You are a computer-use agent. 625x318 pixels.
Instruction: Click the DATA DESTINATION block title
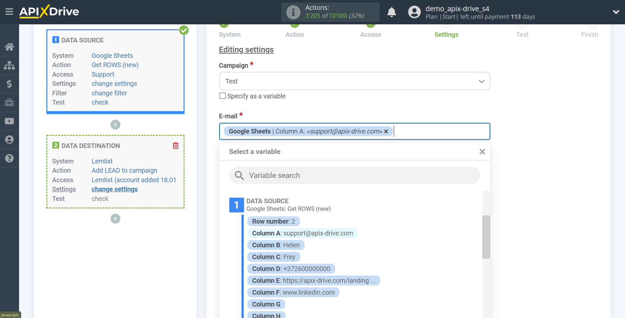[90, 146]
